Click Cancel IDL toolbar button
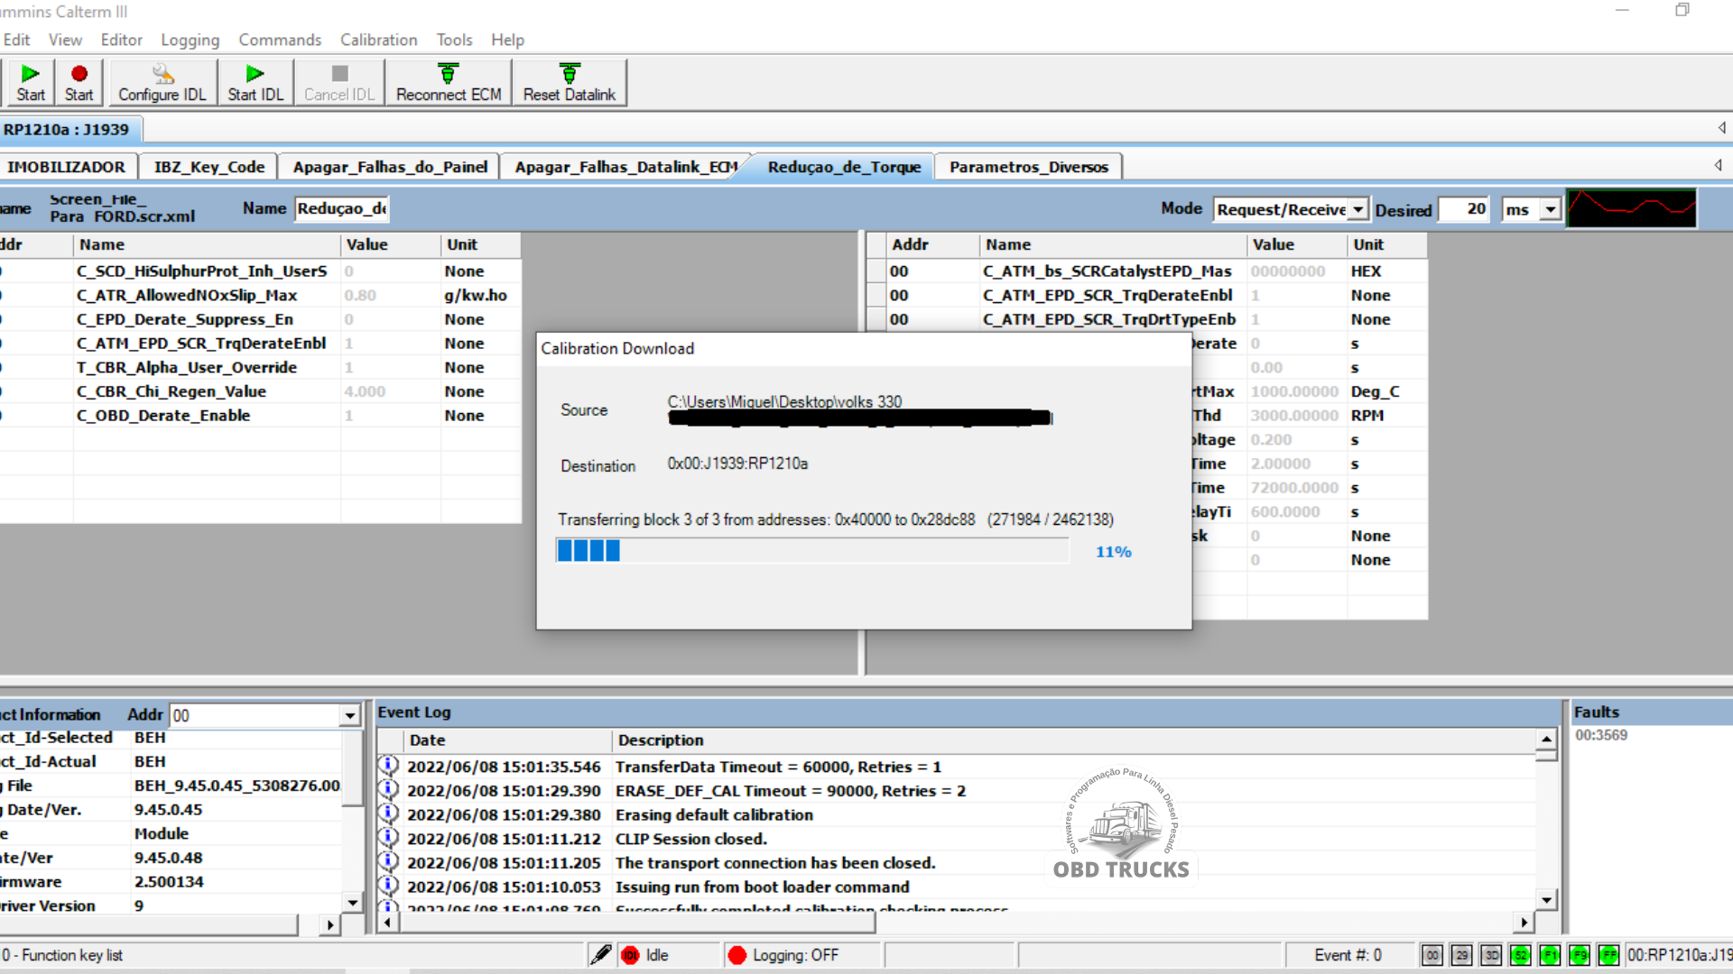Image resolution: width=1733 pixels, height=974 pixels. point(339,82)
